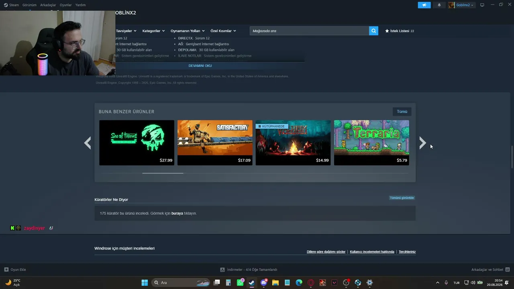Show next similar products with right arrow
The height and width of the screenshot is (289, 514).
(422, 143)
